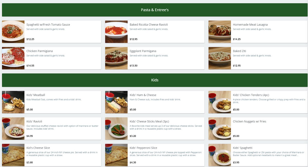
Task: Open the Kids' Ham & Cheese picture
Action: (116, 102)
